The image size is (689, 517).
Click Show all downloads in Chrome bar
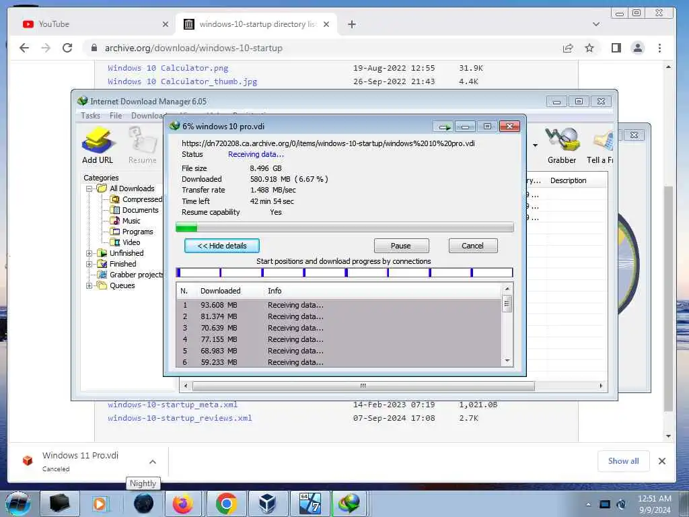tap(623, 461)
